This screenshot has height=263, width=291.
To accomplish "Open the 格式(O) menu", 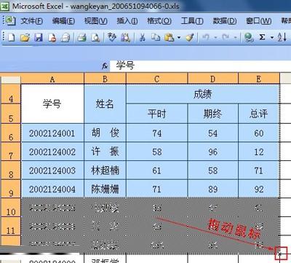I will (x=159, y=21).
